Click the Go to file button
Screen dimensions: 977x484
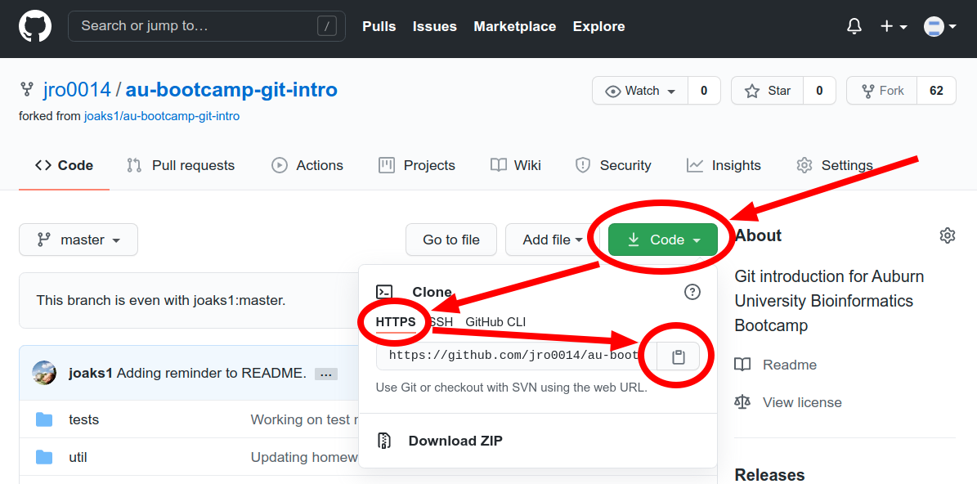tap(451, 240)
